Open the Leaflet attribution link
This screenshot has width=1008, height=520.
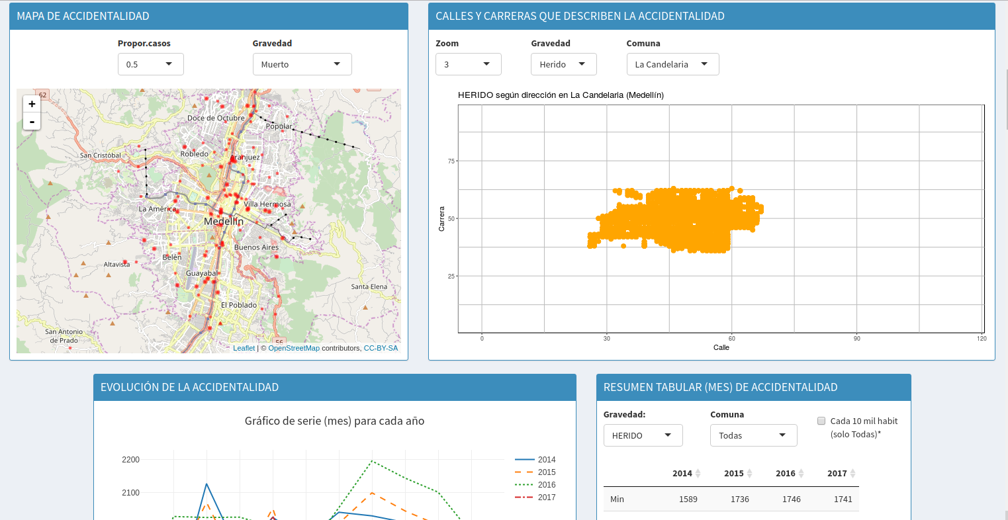(x=244, y=348)
